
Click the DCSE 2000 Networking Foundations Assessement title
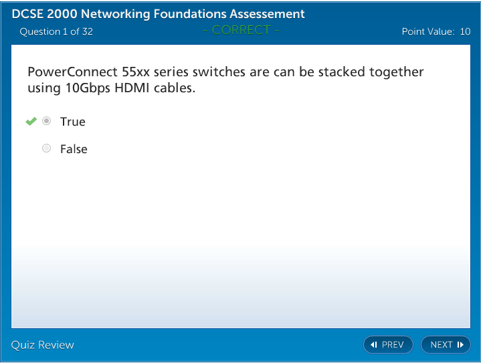158,14
